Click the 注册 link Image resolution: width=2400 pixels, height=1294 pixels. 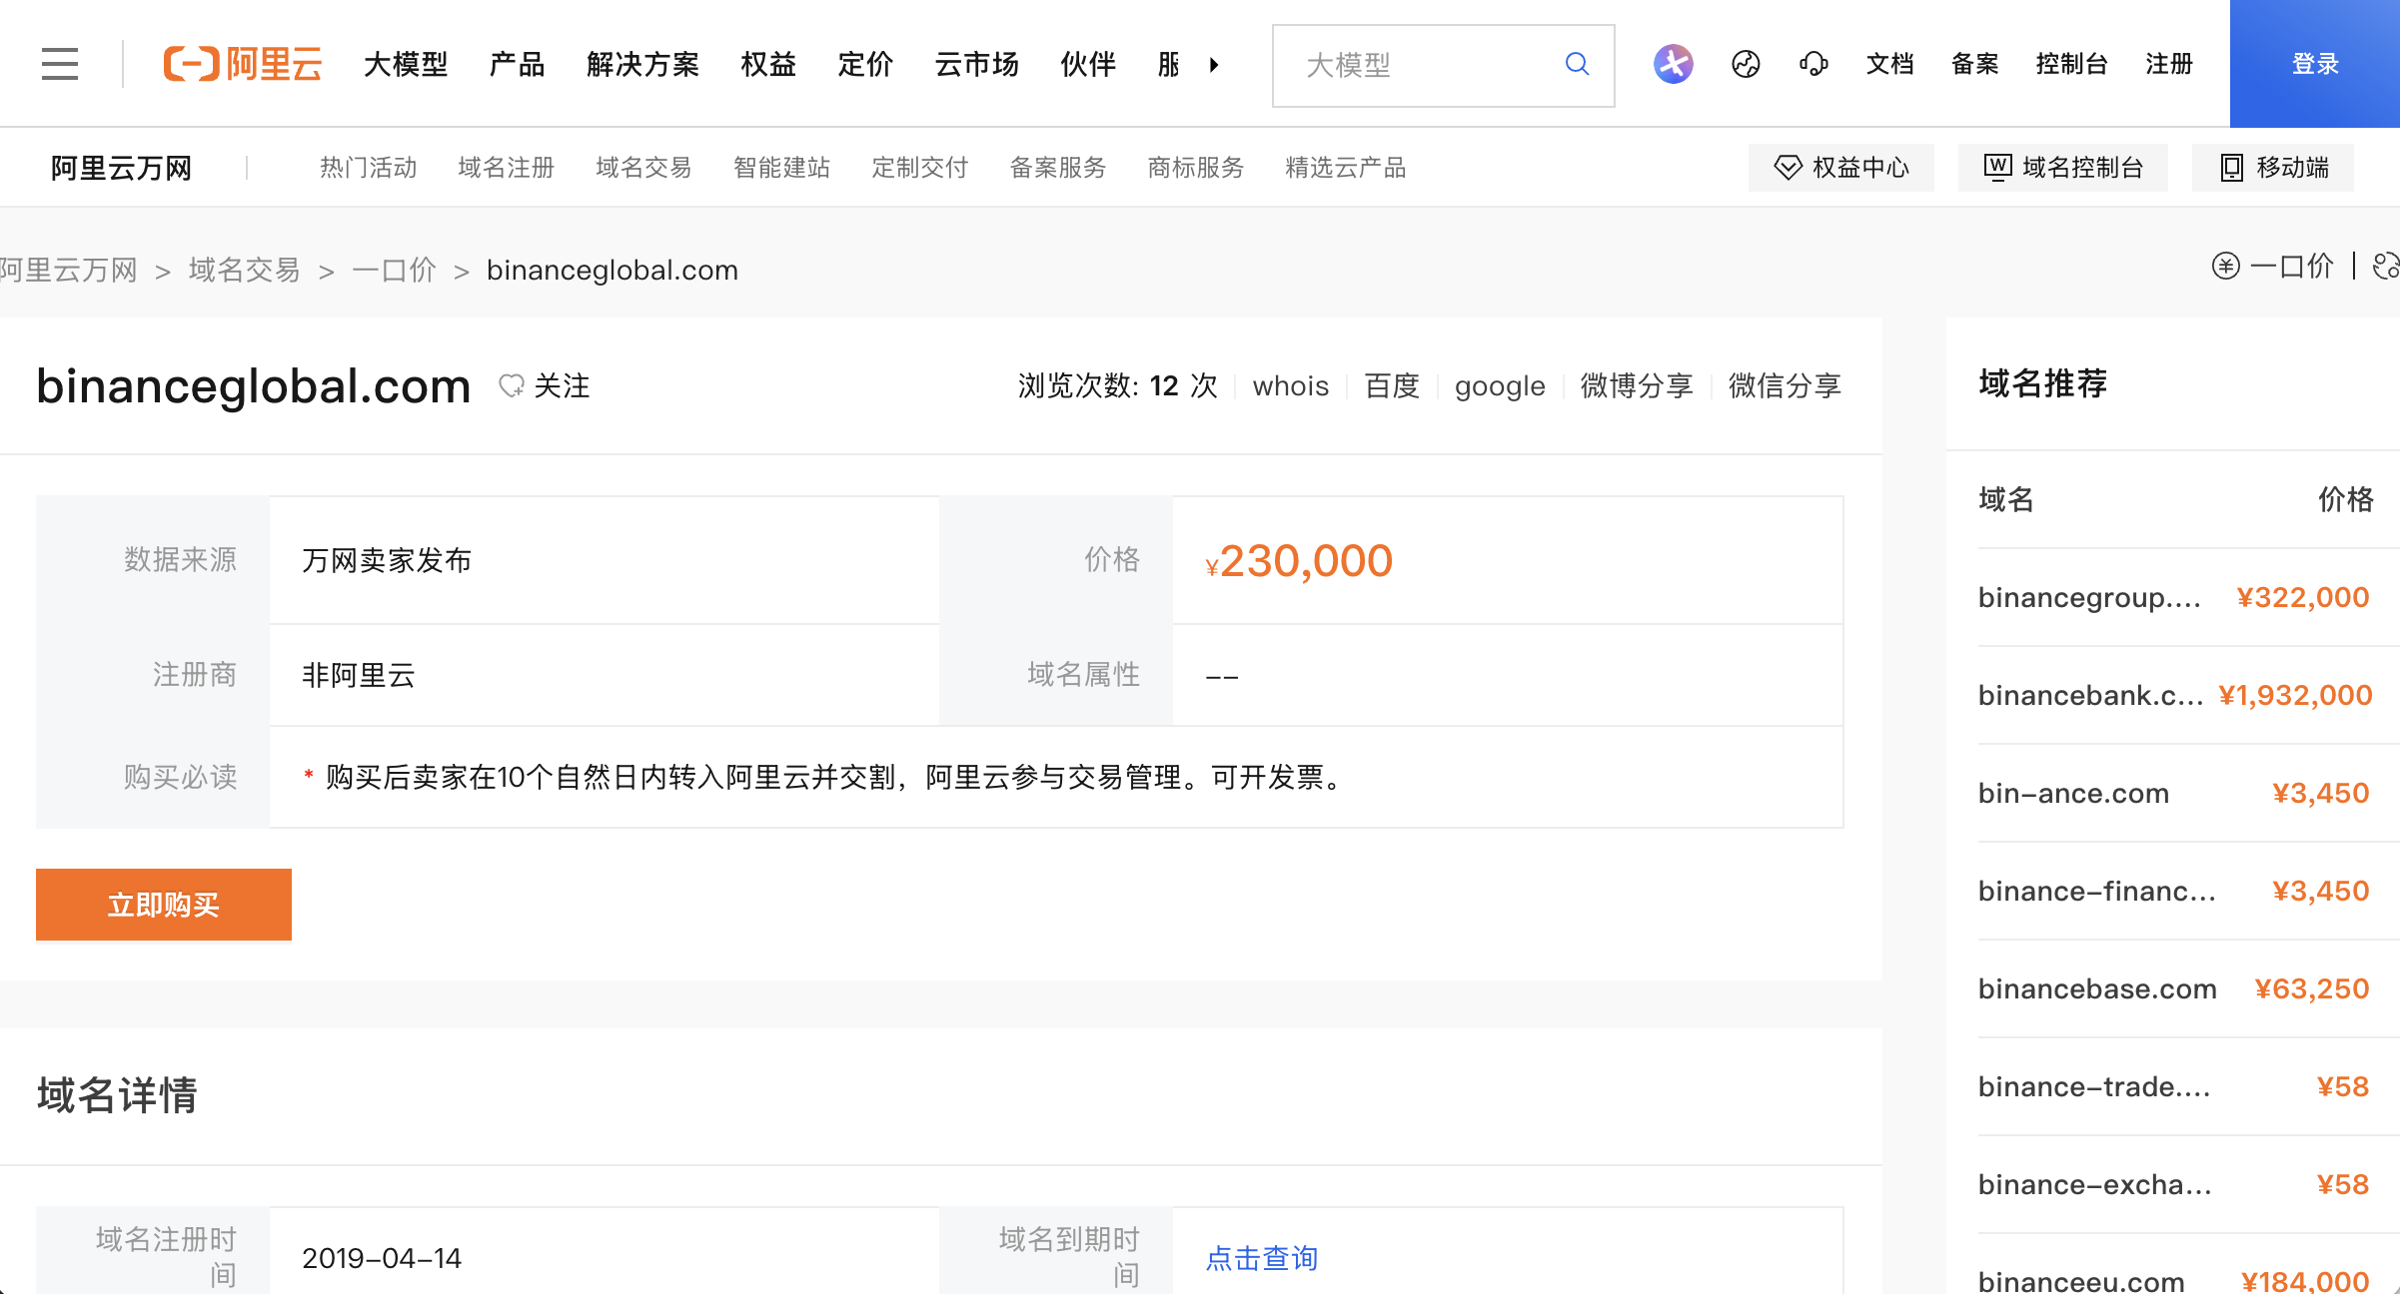click(x=2169, y=64)
